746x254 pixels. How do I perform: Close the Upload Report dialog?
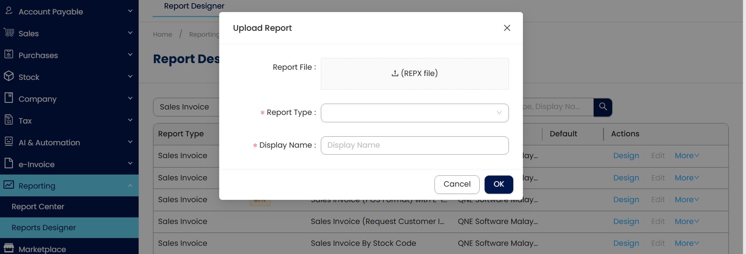click(x=507, y=28)
